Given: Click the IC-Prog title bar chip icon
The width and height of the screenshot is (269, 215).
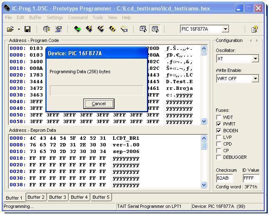Looking at the screenshot, I should pos(7,8).
